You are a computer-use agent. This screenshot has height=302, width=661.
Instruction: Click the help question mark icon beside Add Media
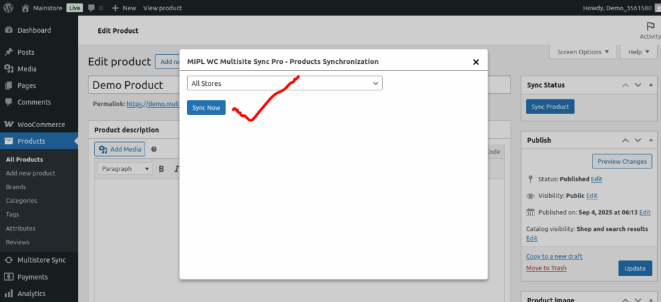(x=154, y=149)
